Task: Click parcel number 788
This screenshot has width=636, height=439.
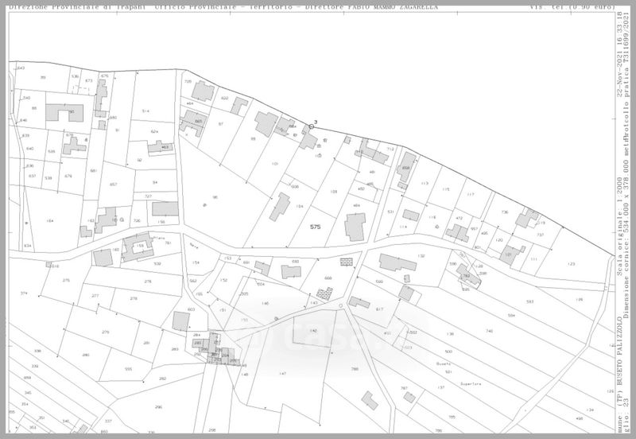Action: (x=355, y=368)
